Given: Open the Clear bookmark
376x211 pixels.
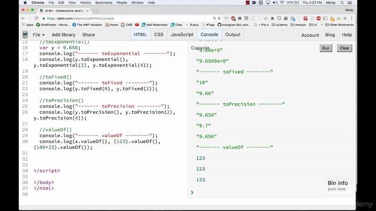Looking at the screenshot, I should coord(176,25).
